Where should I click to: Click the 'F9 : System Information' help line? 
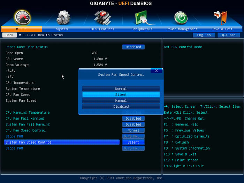pos(187,148)
